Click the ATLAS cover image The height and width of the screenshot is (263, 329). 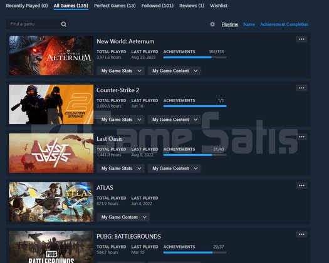pos(51,202)
